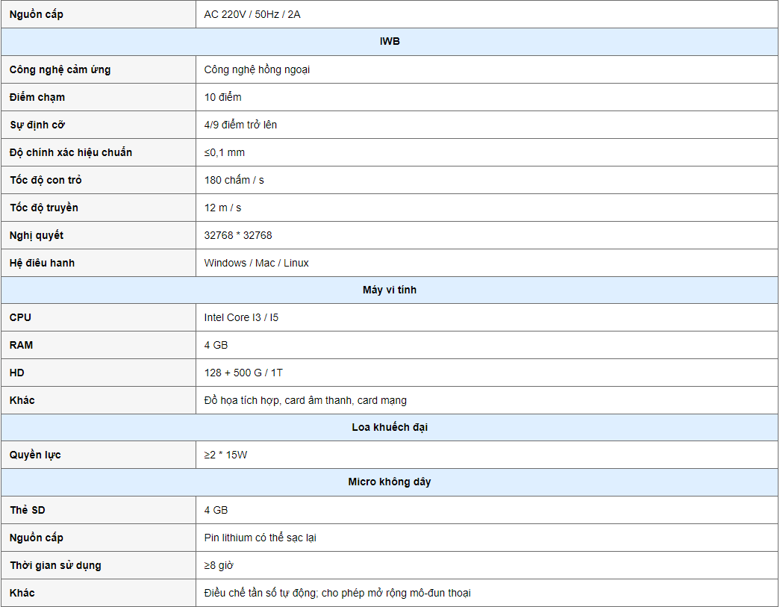Click the Intel Core I3 / I5 value
780x607 pixels.
click(241, 317)
